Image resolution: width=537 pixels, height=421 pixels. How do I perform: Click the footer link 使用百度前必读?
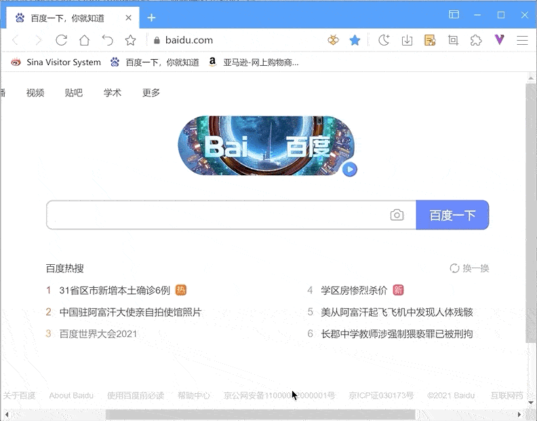click(136, 396)
